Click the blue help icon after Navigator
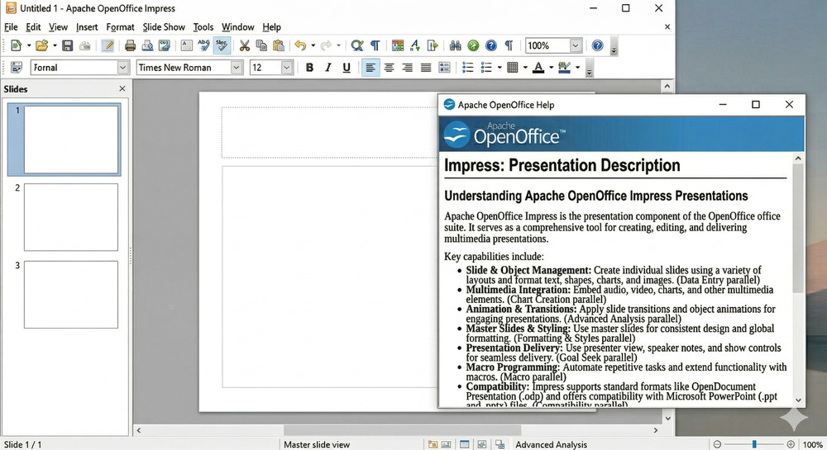Image resolution: width=827 pixels, height=450 pixels. point(491,45)
